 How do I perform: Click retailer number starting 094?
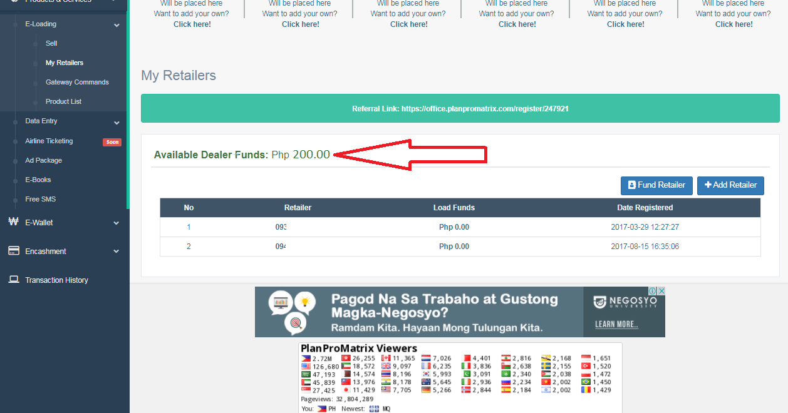tap(281, 247)
